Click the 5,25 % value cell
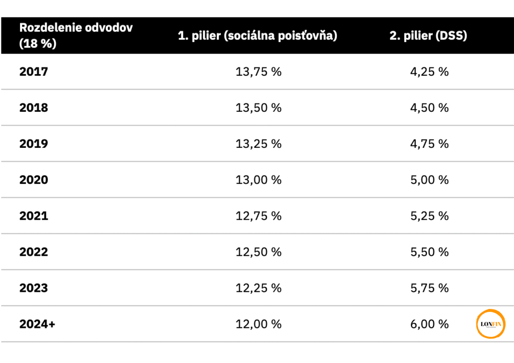 pyautogui.click(x=430, y=216)
